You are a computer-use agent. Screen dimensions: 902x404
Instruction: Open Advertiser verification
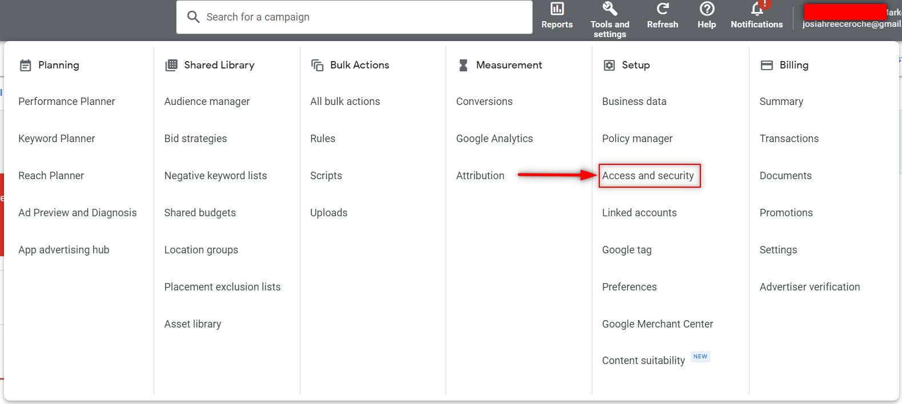click(x=809, y=287)
